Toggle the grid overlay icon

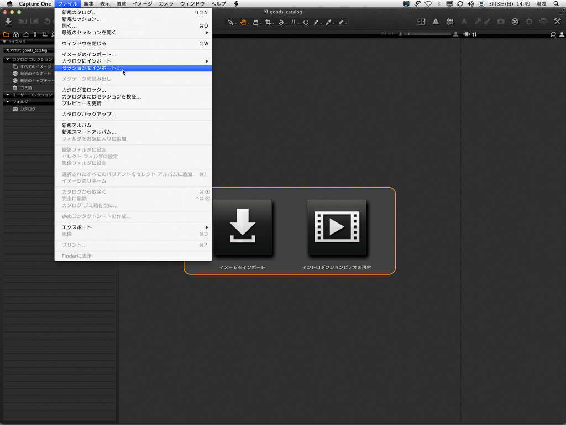450,22
